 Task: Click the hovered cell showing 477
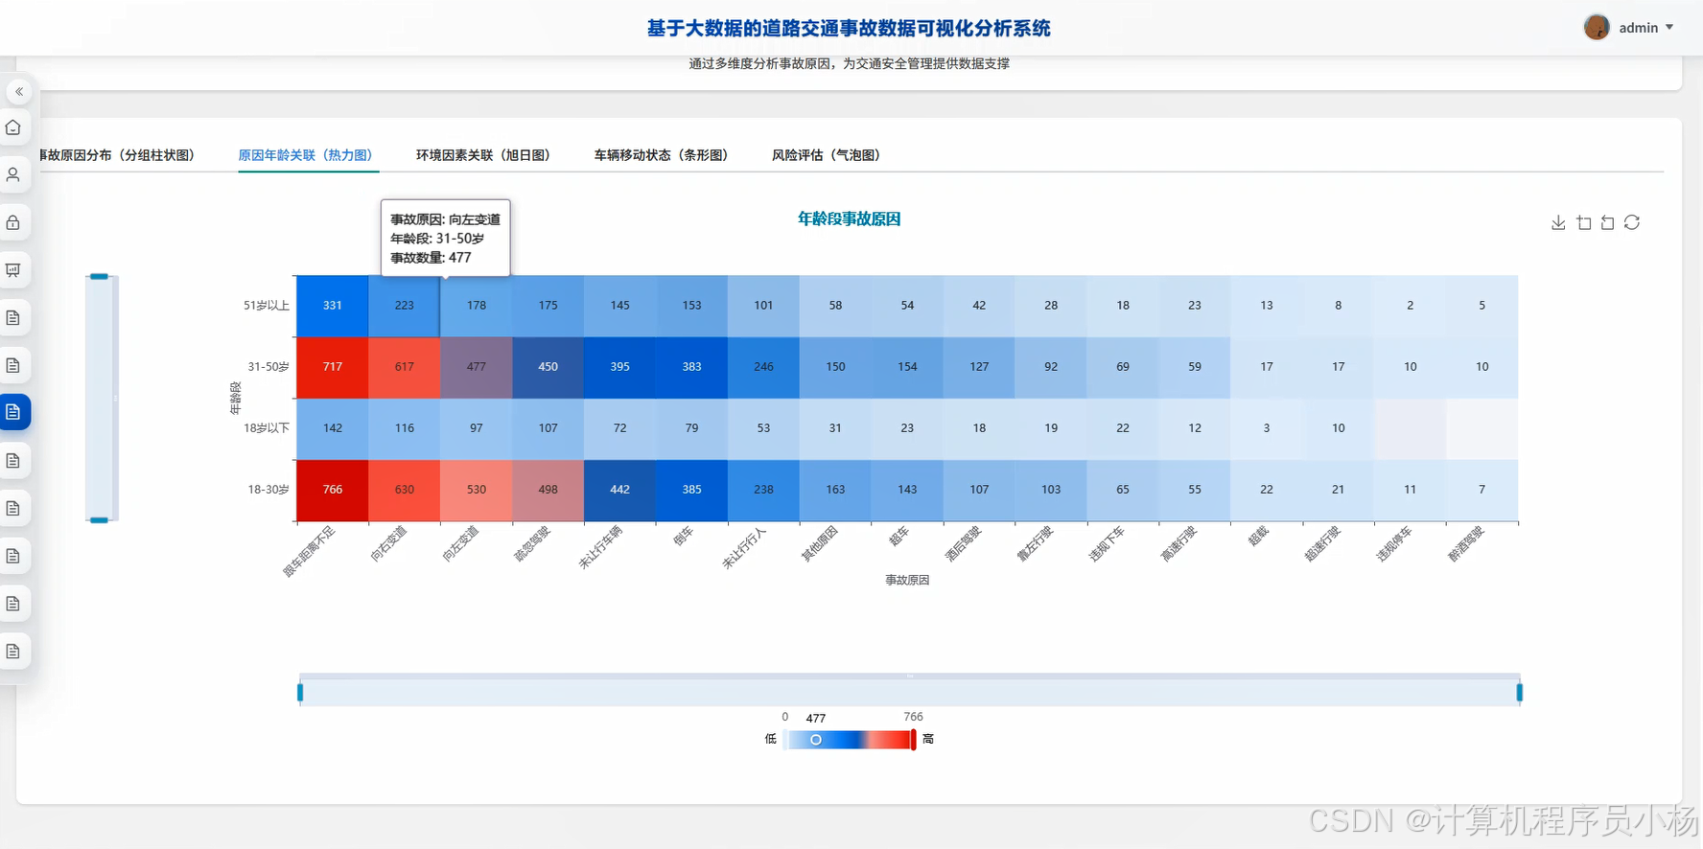477,367
